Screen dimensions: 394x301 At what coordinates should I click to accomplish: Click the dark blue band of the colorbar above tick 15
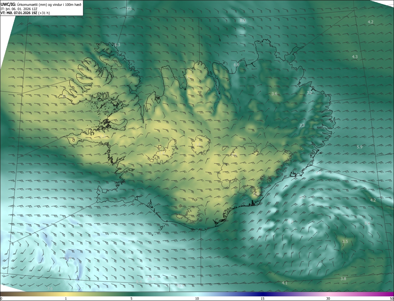point(263,294)
